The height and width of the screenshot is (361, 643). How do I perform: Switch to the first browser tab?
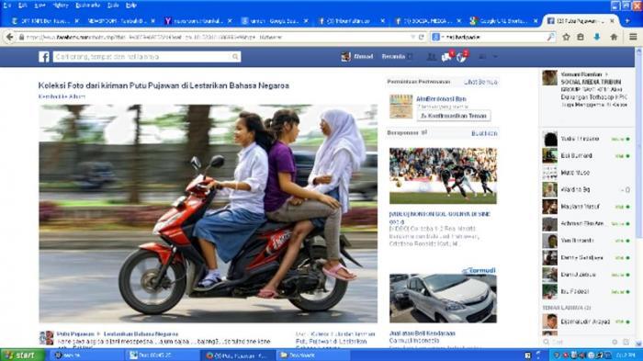coord(44,20)
